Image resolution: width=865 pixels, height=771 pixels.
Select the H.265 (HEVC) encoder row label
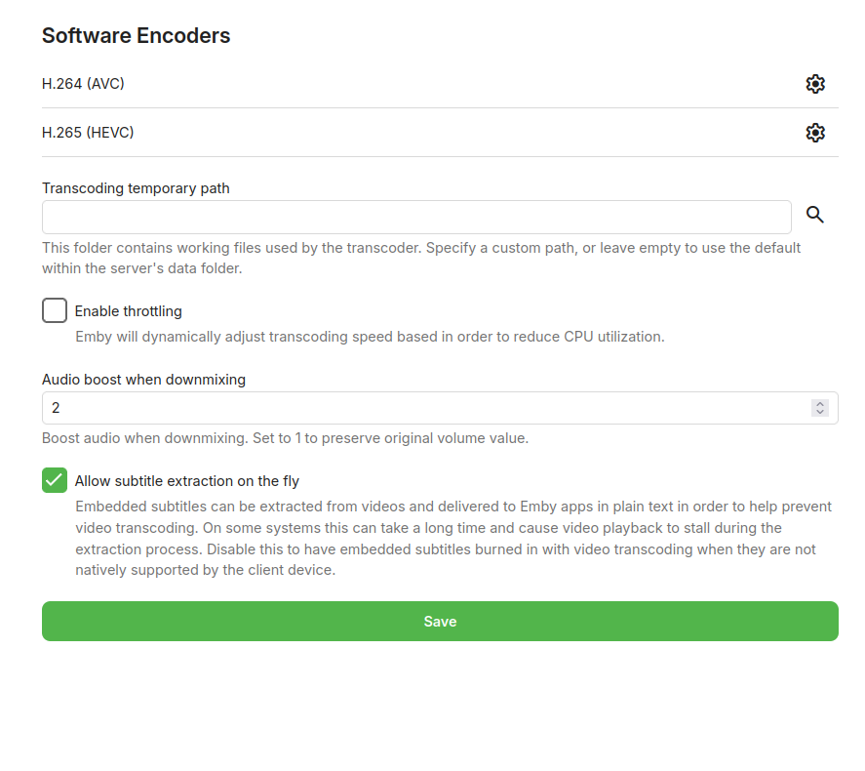[x=88, y=133]
